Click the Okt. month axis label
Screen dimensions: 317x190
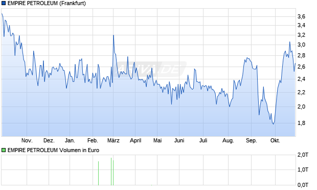275,140
